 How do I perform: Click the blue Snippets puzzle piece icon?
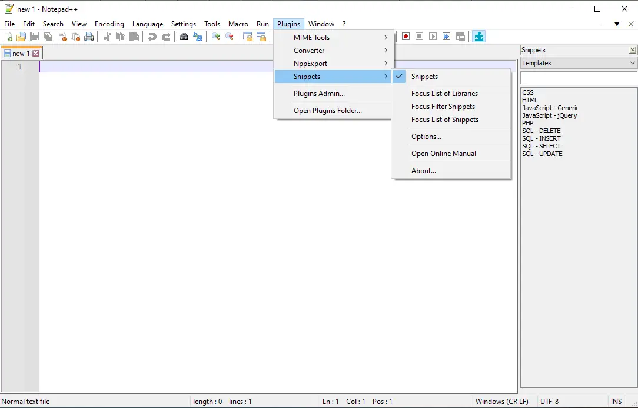click(478, 36)
